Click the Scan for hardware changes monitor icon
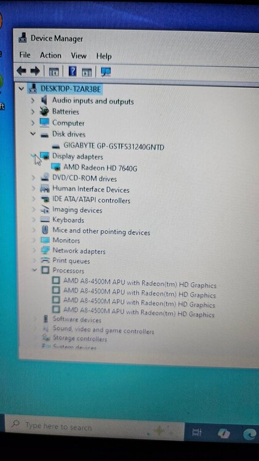Image resolution: width=259 pixels, height=461 pixels. pos(106,71)
